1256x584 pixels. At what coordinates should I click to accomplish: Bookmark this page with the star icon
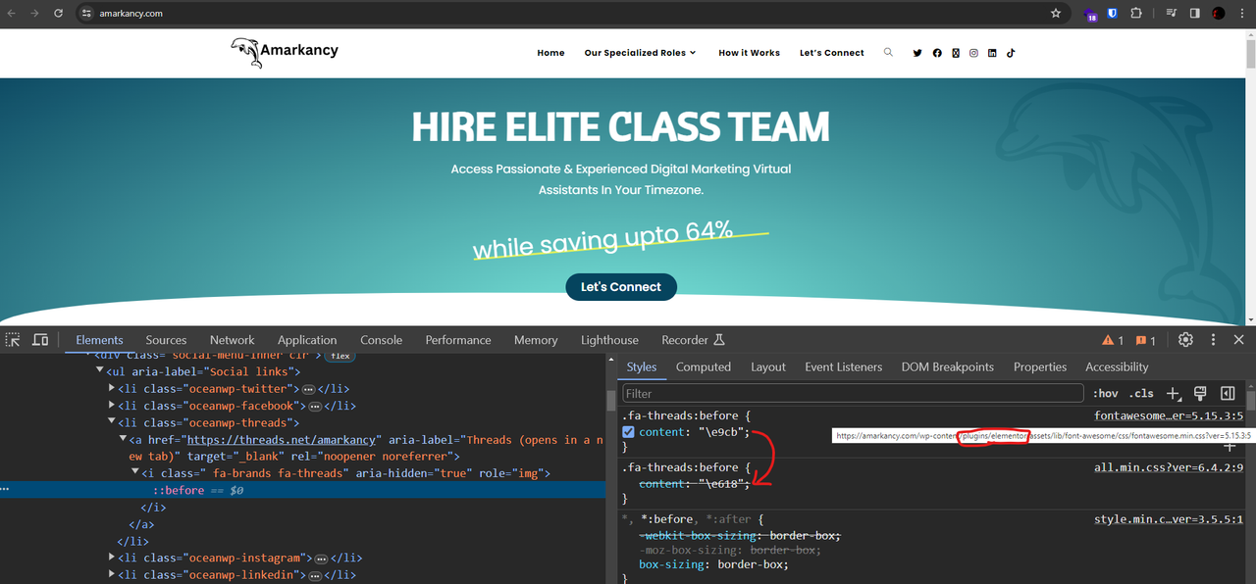(x=1056, y=14)
